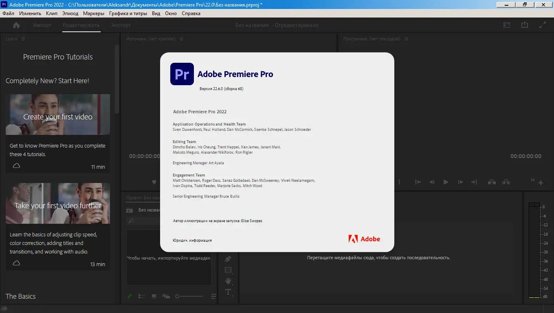Toggle full-screen video output icon
554x313 pixels.
543,25
